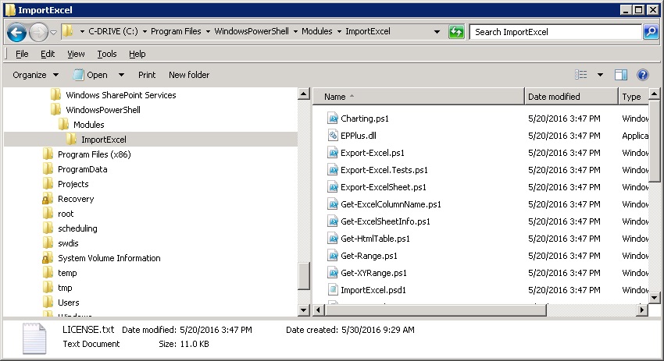664x361 pixels.
Task: Click the Back navigation arrow
Action: pos(16,33)
